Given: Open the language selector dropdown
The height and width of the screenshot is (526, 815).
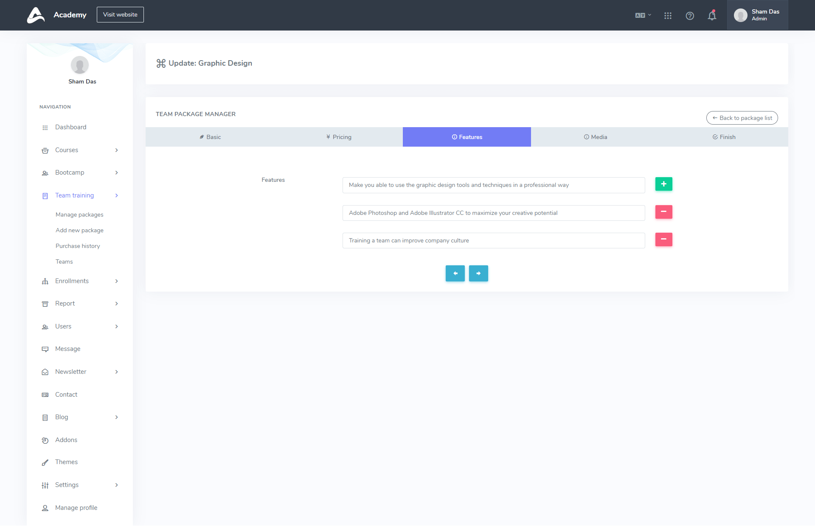Looking at the screenshot, I should tap(643, 15).
